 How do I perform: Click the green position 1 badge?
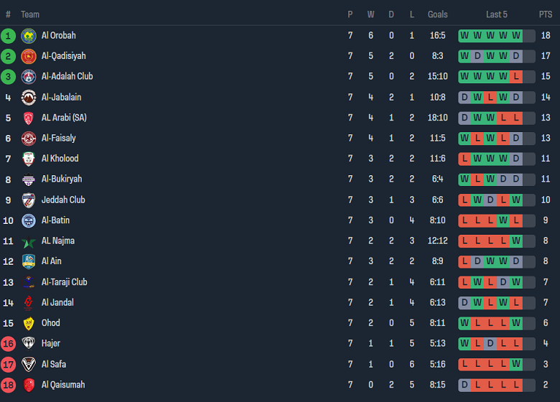coord(8,36)
